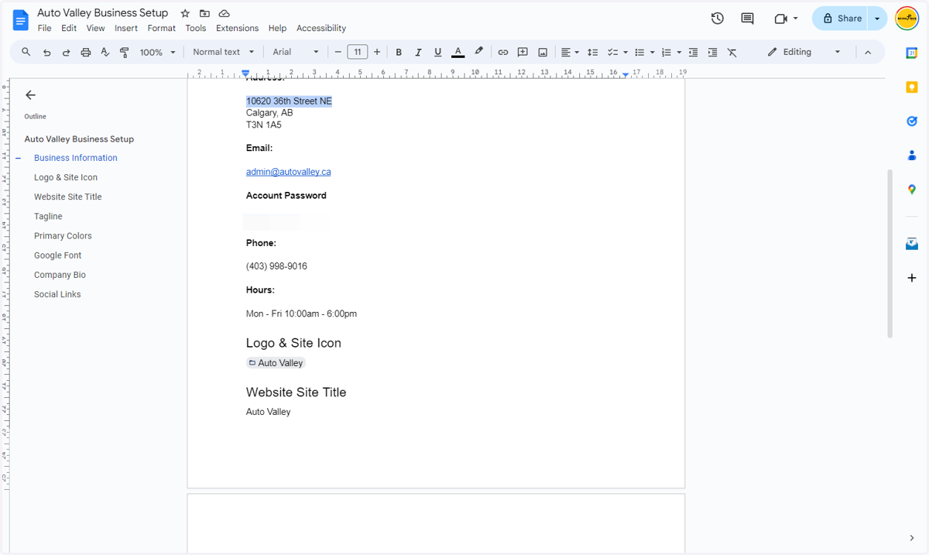929x555 pixels.
Task: Open numbered list options arrow
Action: click(679, 52)
